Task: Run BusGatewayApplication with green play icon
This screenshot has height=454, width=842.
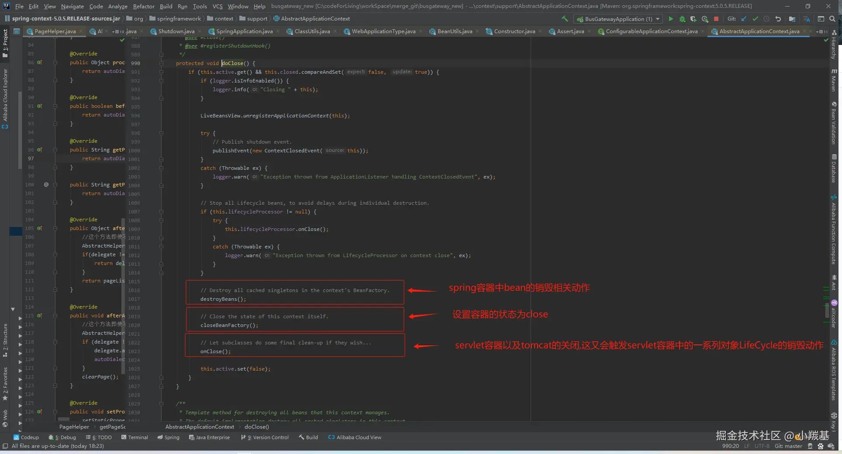Action: click(x=671, y=19)
